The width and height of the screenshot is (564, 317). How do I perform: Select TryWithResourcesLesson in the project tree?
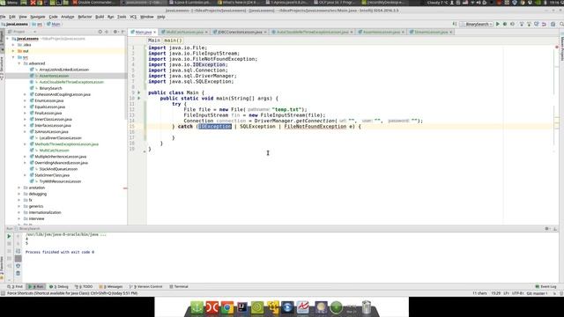(x=60, y=181)
